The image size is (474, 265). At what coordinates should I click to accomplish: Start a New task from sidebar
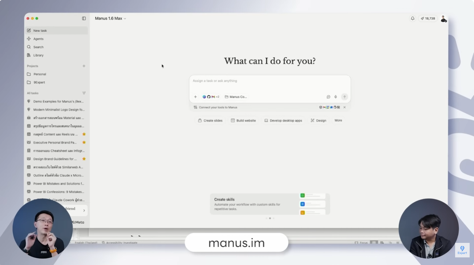[56, 30]
